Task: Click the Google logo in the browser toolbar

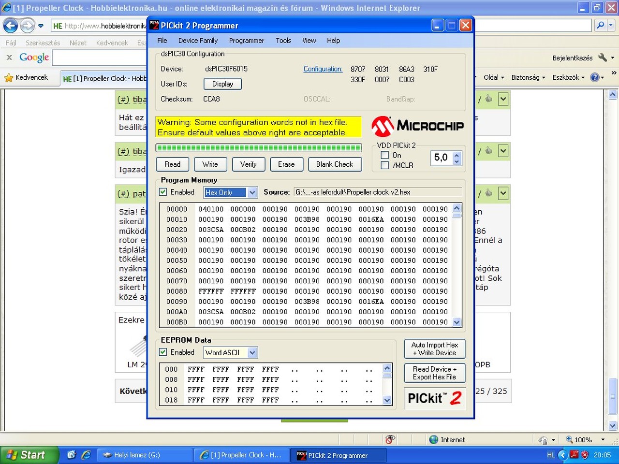Action: pos(34,58)
